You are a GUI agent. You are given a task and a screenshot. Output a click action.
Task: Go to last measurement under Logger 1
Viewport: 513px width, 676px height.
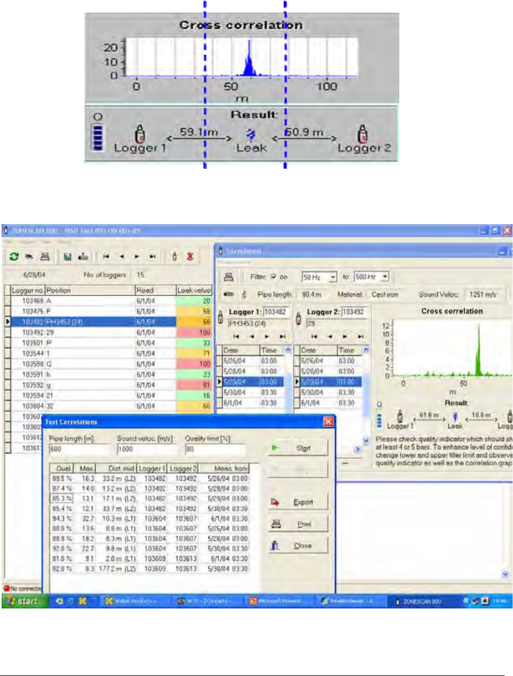coord(284,337)
